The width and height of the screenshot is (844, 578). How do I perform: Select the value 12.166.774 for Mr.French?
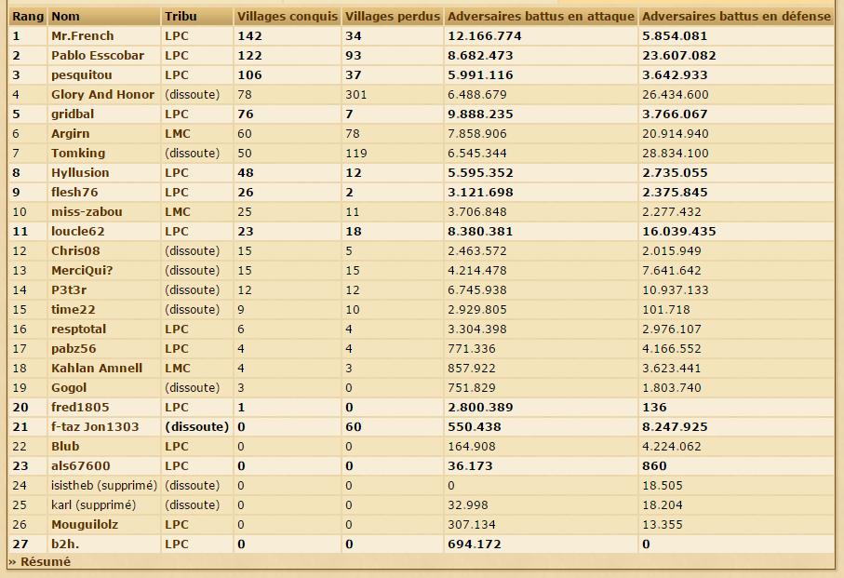tap(485, 36)
